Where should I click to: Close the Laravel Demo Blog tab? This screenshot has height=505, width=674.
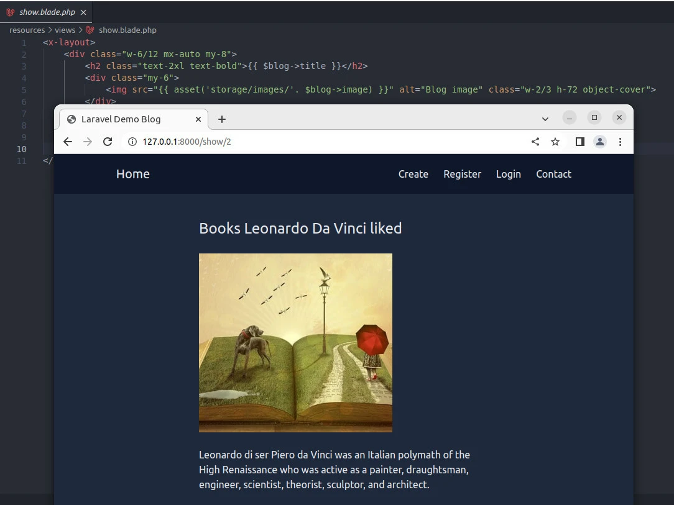pos(198,119)
